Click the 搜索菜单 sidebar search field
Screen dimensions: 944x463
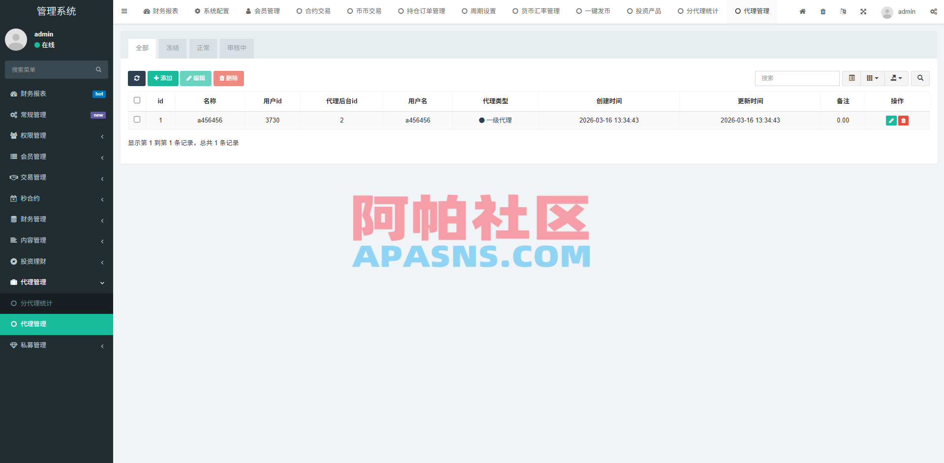[x=57, y=70]
